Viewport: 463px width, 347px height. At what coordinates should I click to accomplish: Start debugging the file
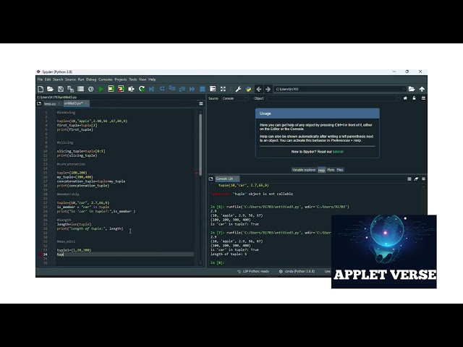(151, 89)
